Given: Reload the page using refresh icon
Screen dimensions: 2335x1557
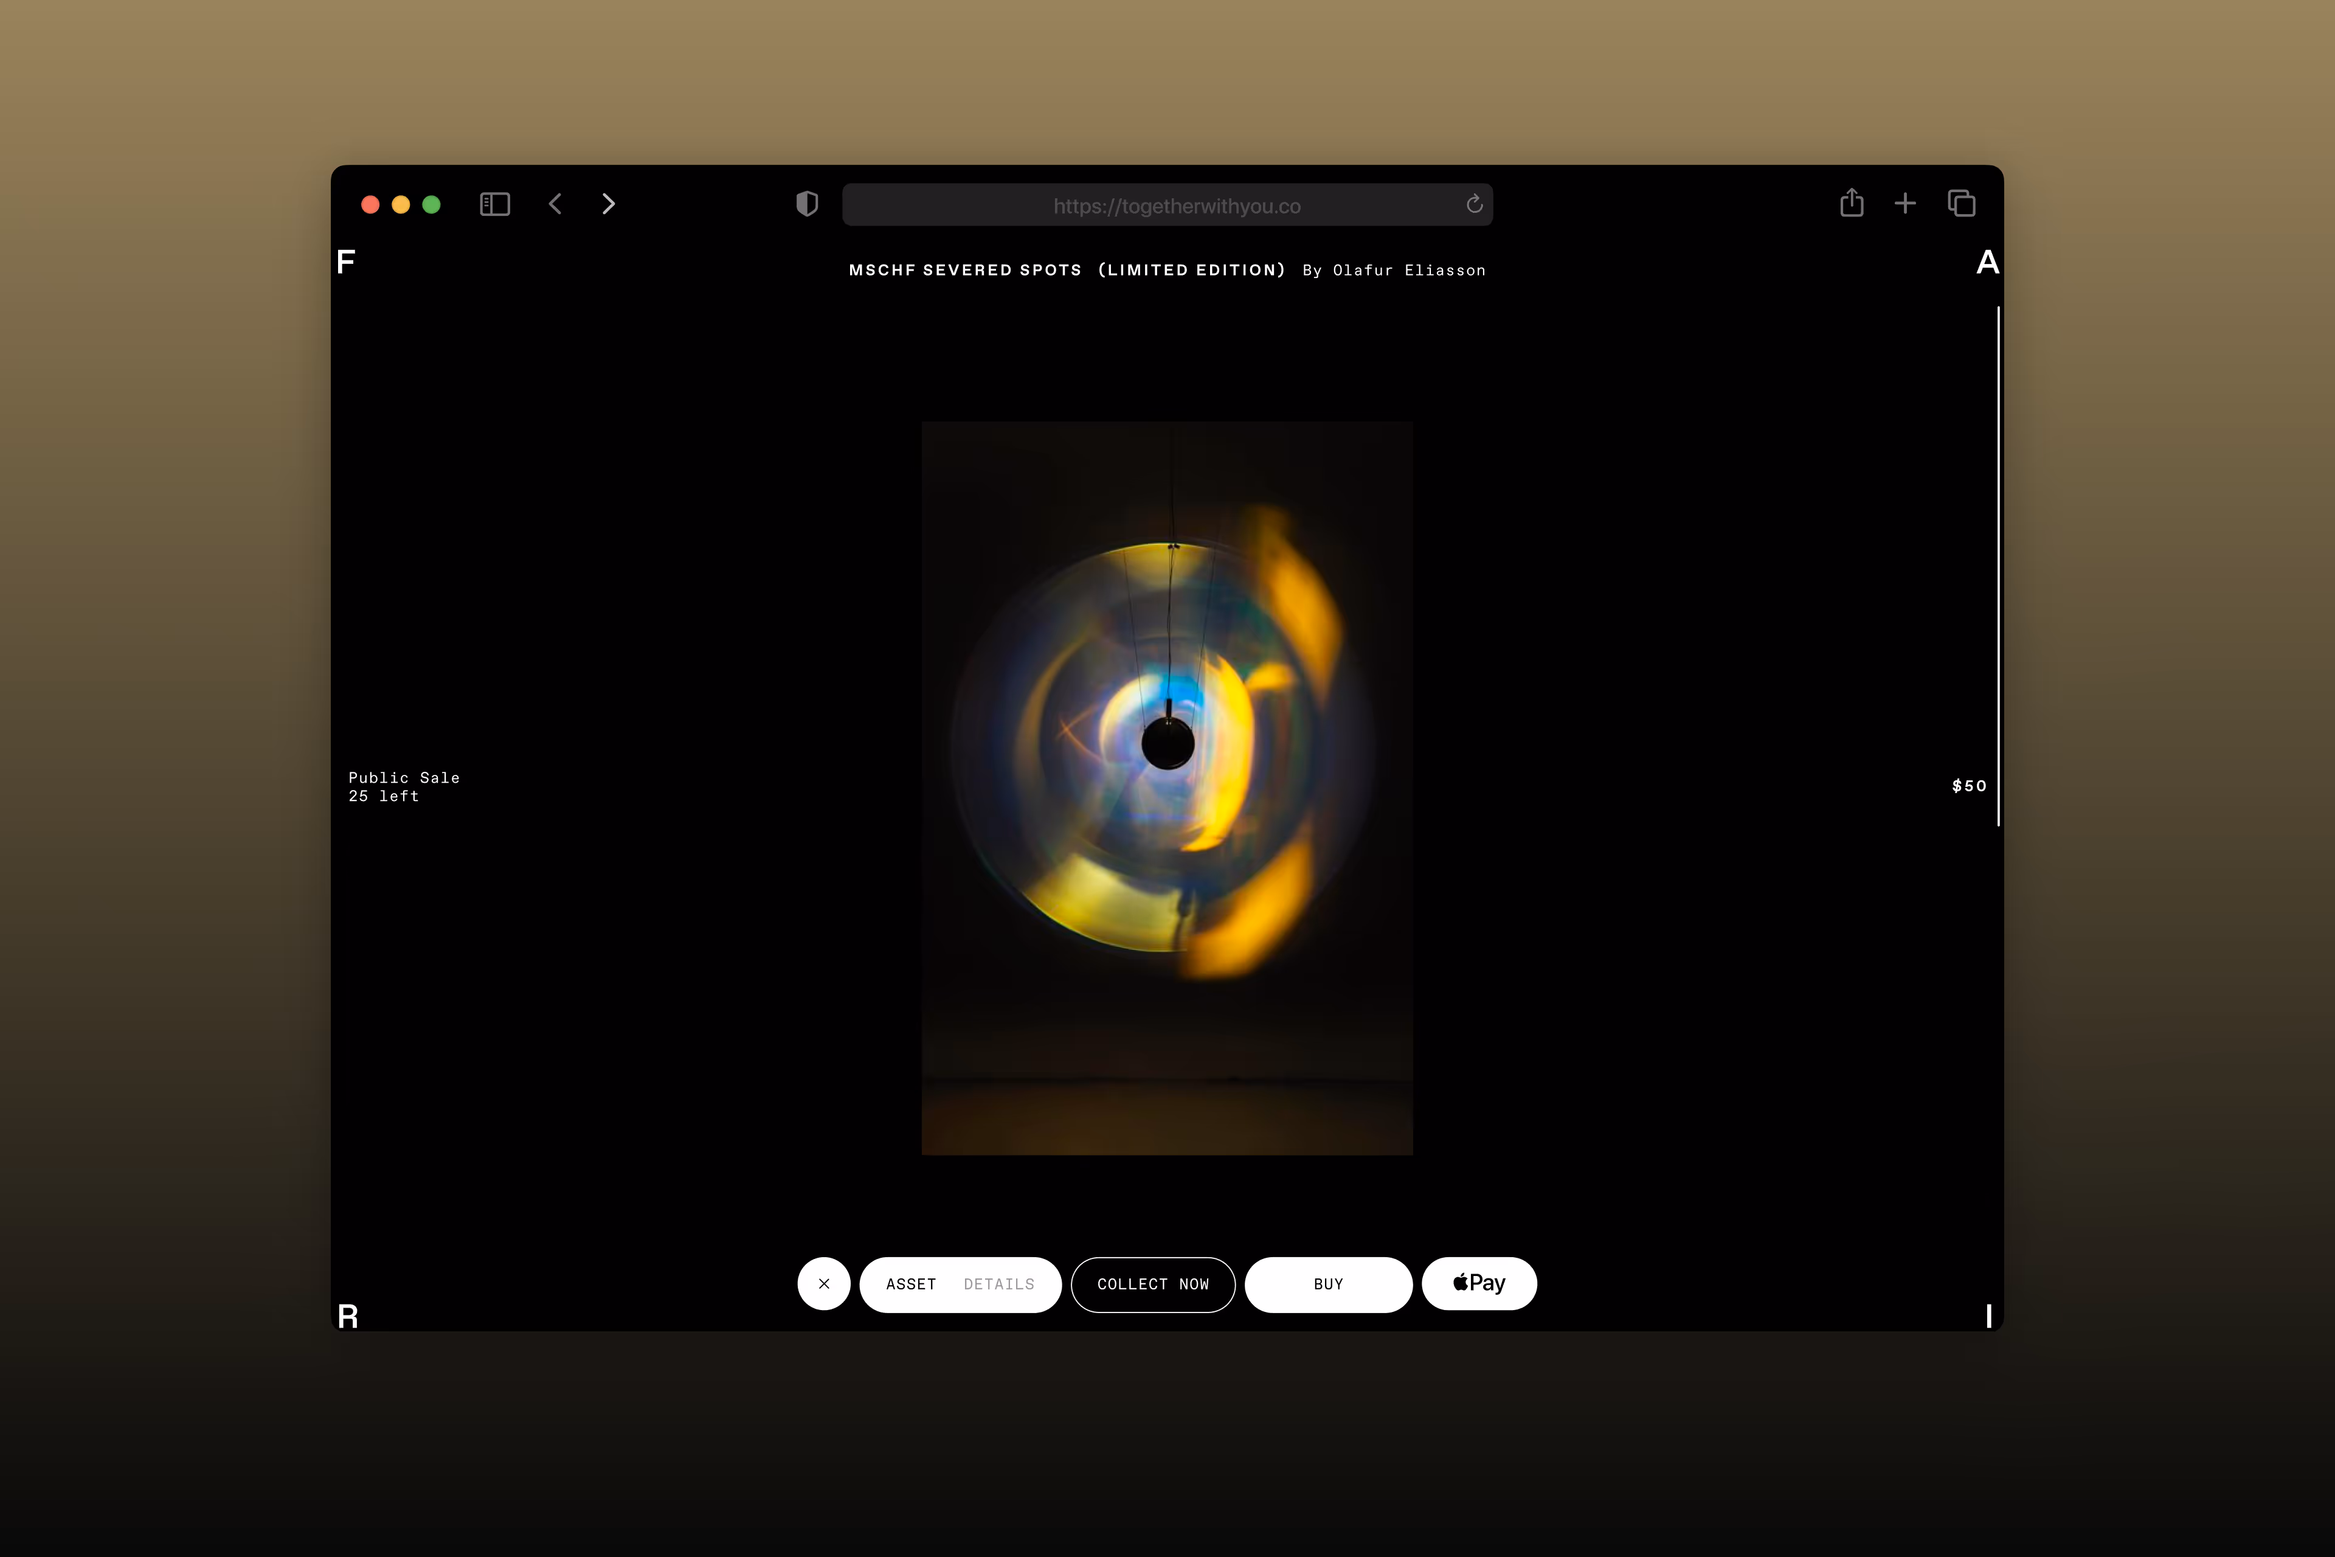Looking at the screenshot, I should pos(1474,204).
